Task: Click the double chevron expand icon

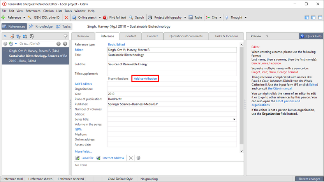Action: point(5,37)
